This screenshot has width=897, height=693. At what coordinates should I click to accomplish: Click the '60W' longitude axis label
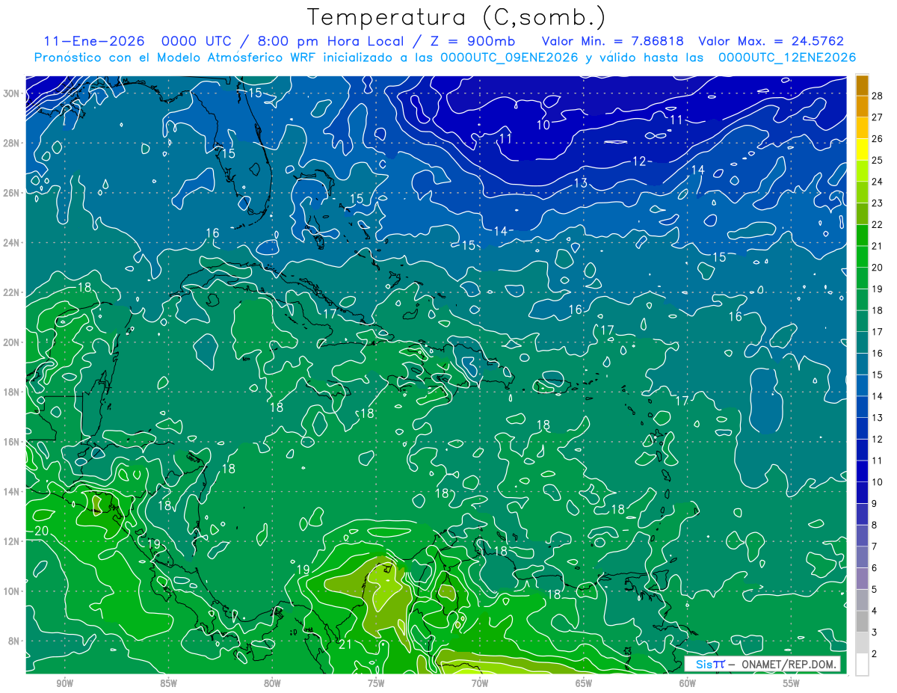coord(688,684)
